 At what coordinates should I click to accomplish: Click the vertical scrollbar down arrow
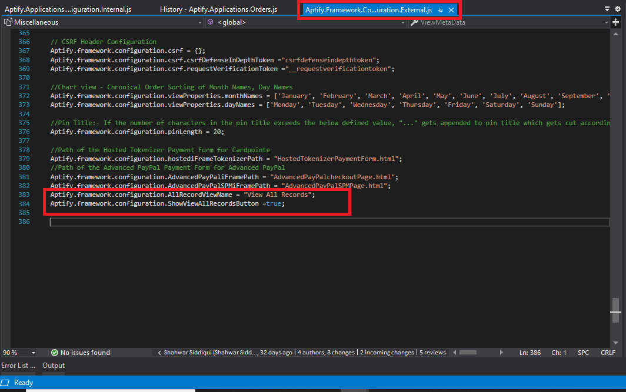pos(615,343)
